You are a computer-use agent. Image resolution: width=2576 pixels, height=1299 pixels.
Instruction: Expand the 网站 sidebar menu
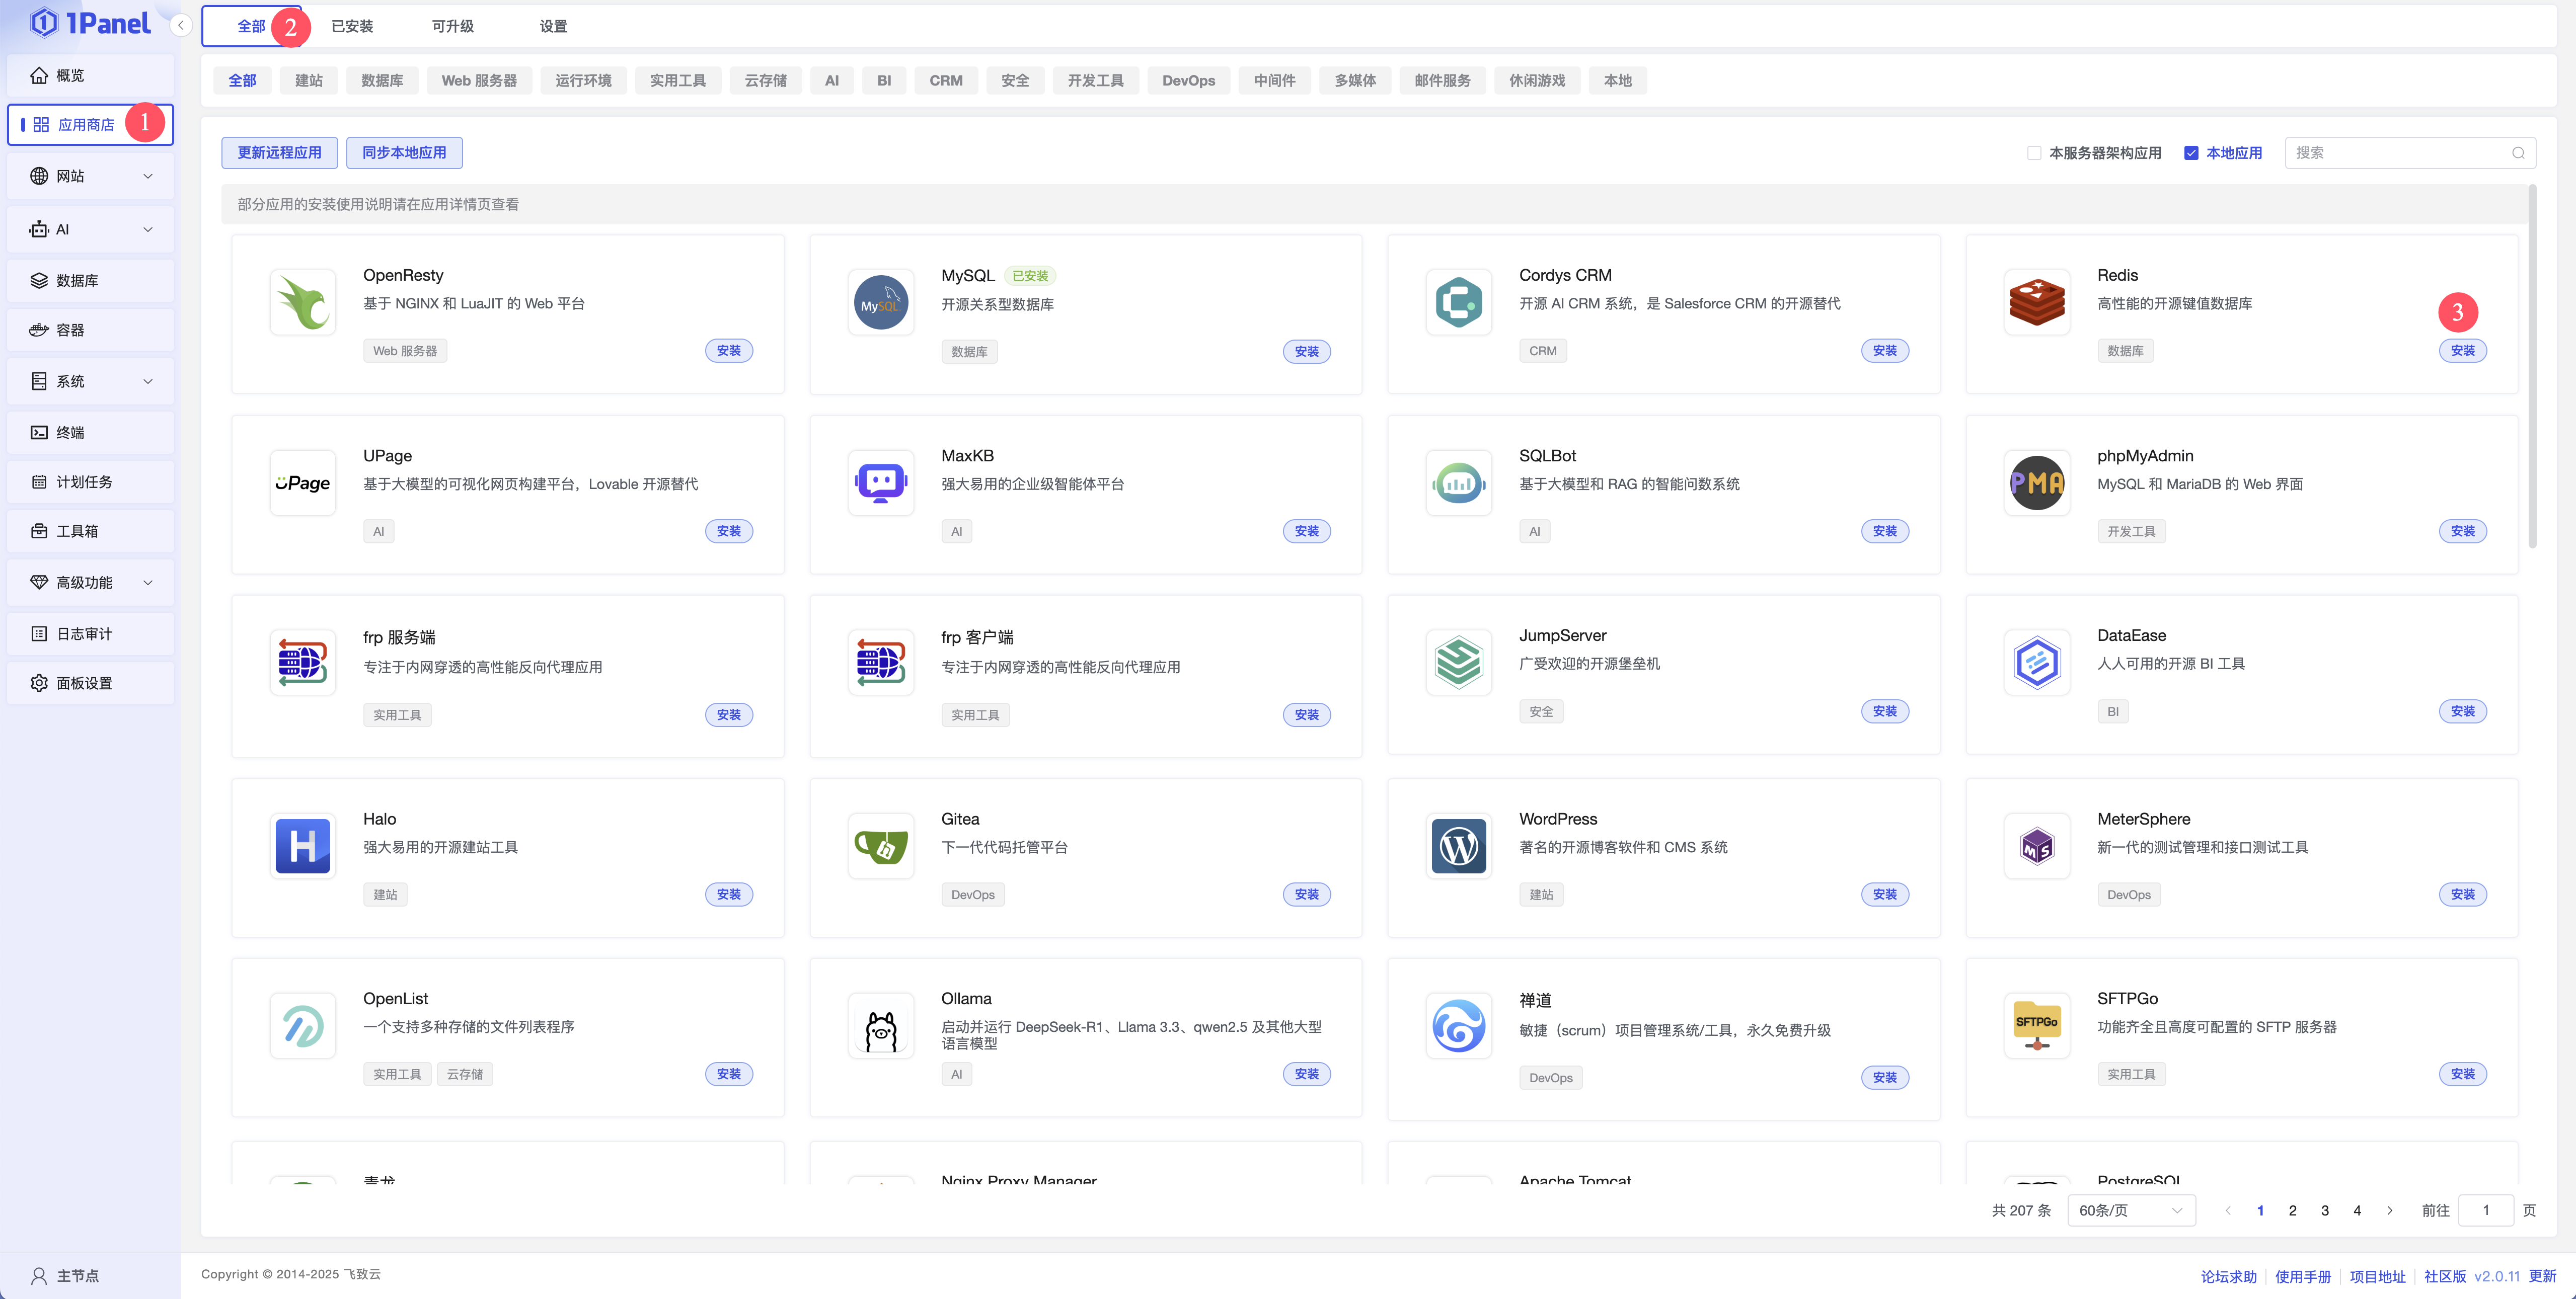90,176
